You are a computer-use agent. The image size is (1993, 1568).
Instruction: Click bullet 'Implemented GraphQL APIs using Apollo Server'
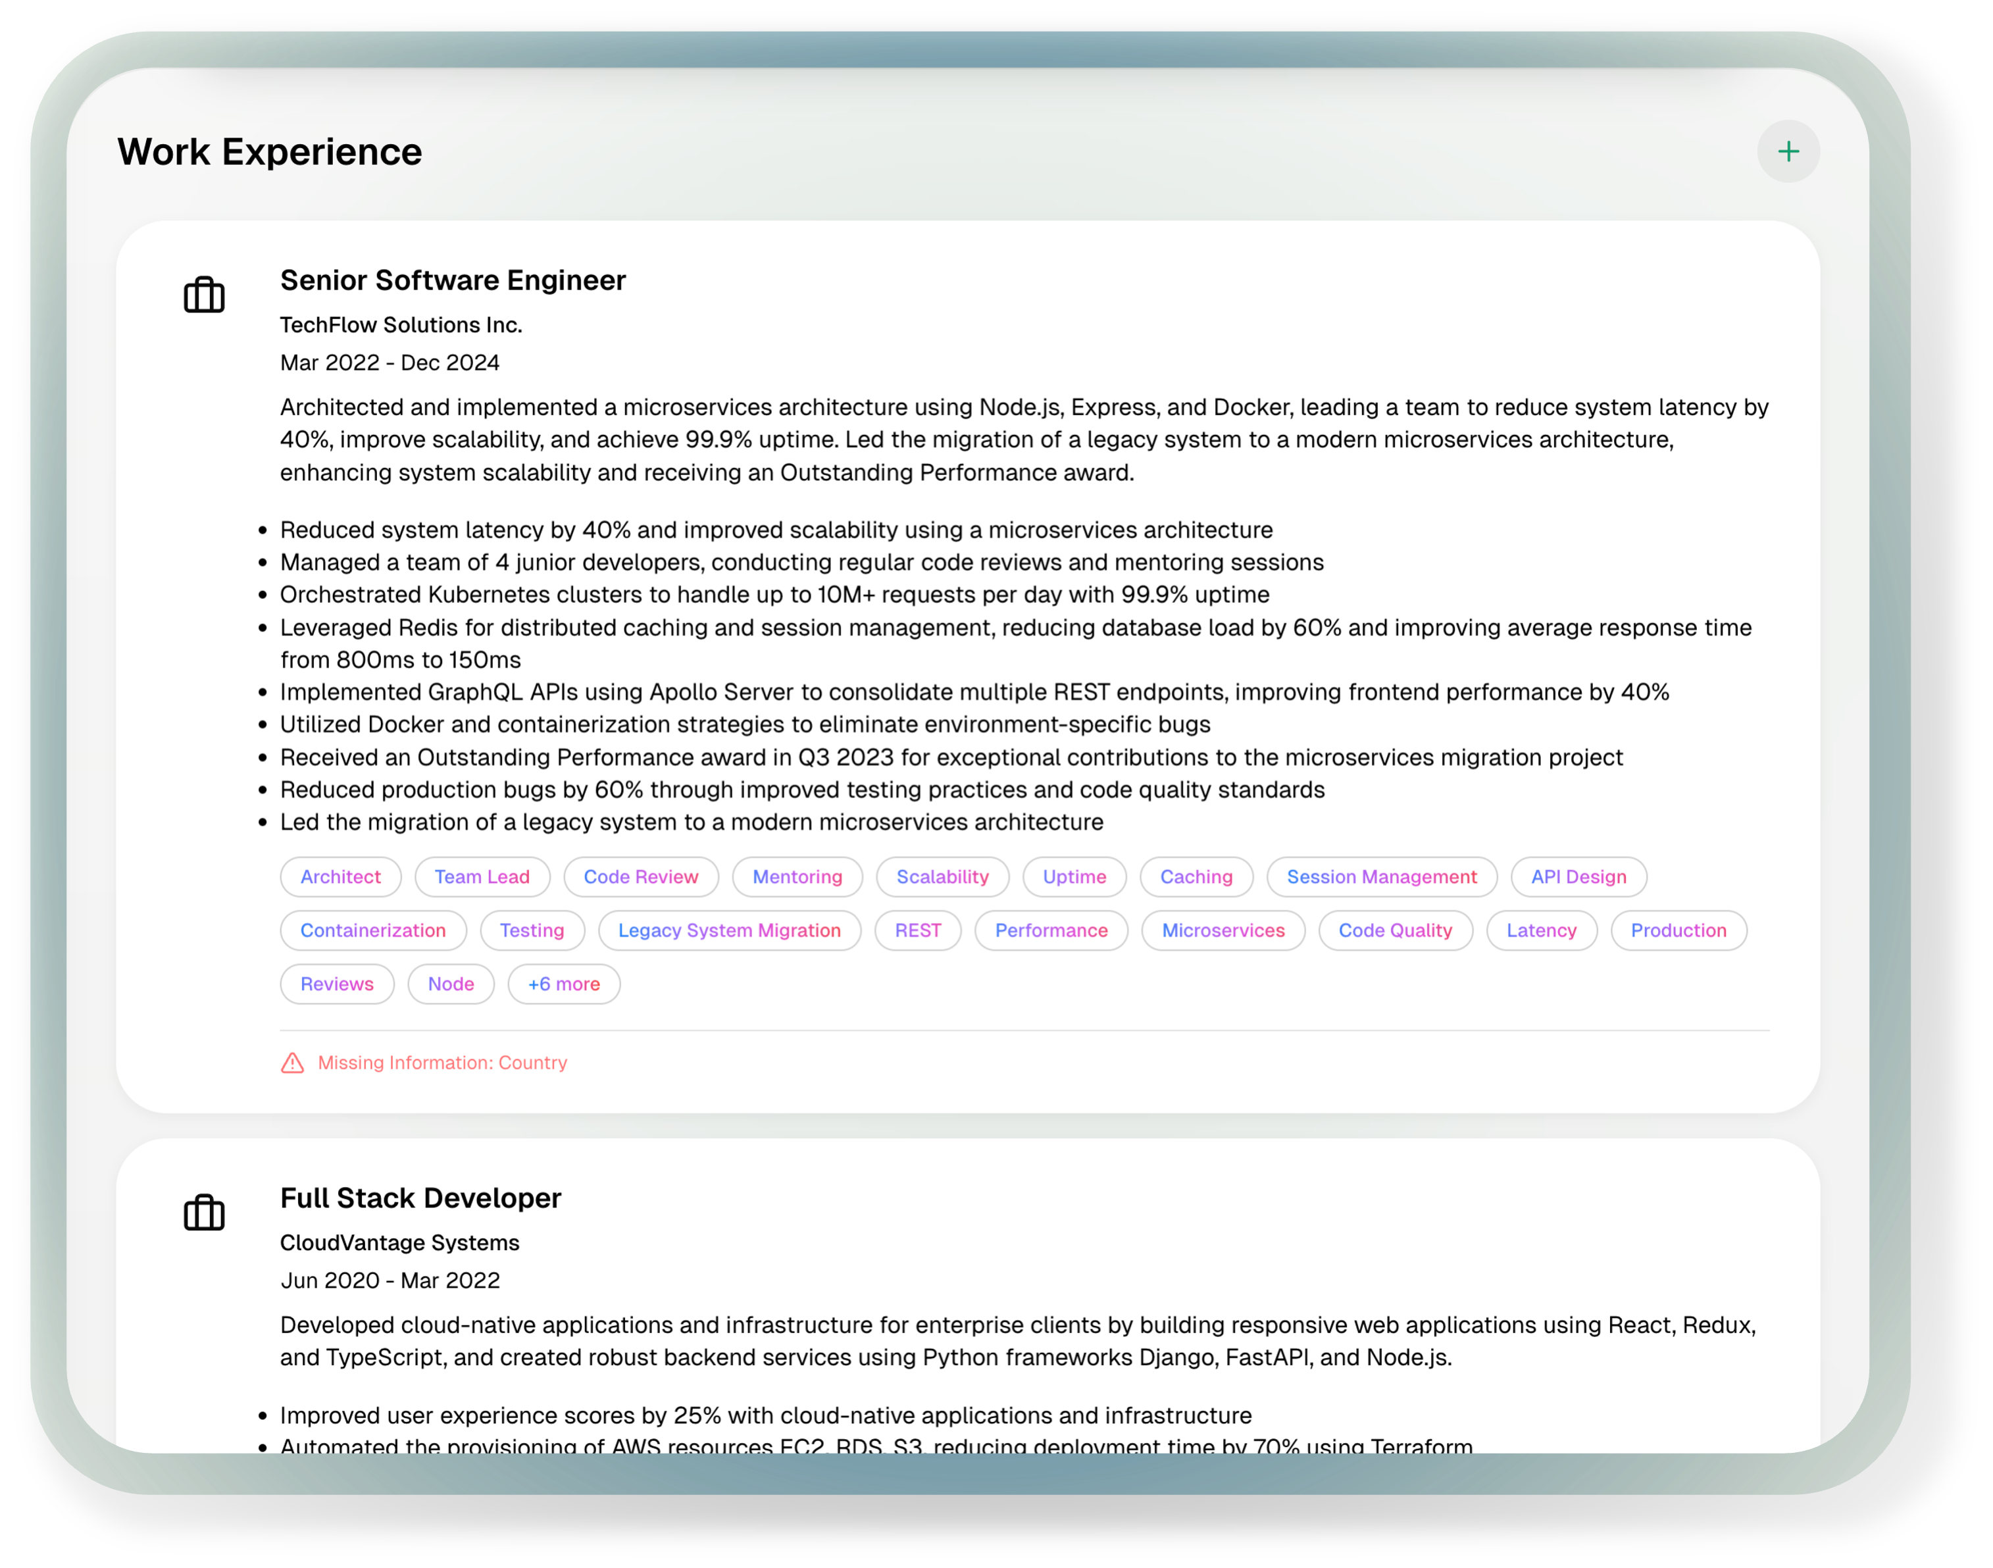coord(974,692)
